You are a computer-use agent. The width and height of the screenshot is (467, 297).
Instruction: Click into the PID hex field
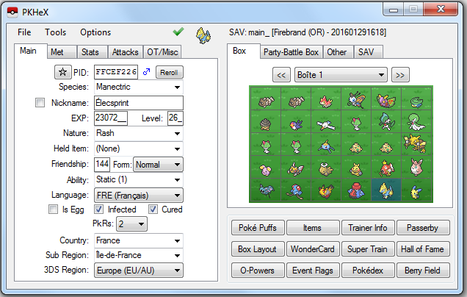coord(116,72)
